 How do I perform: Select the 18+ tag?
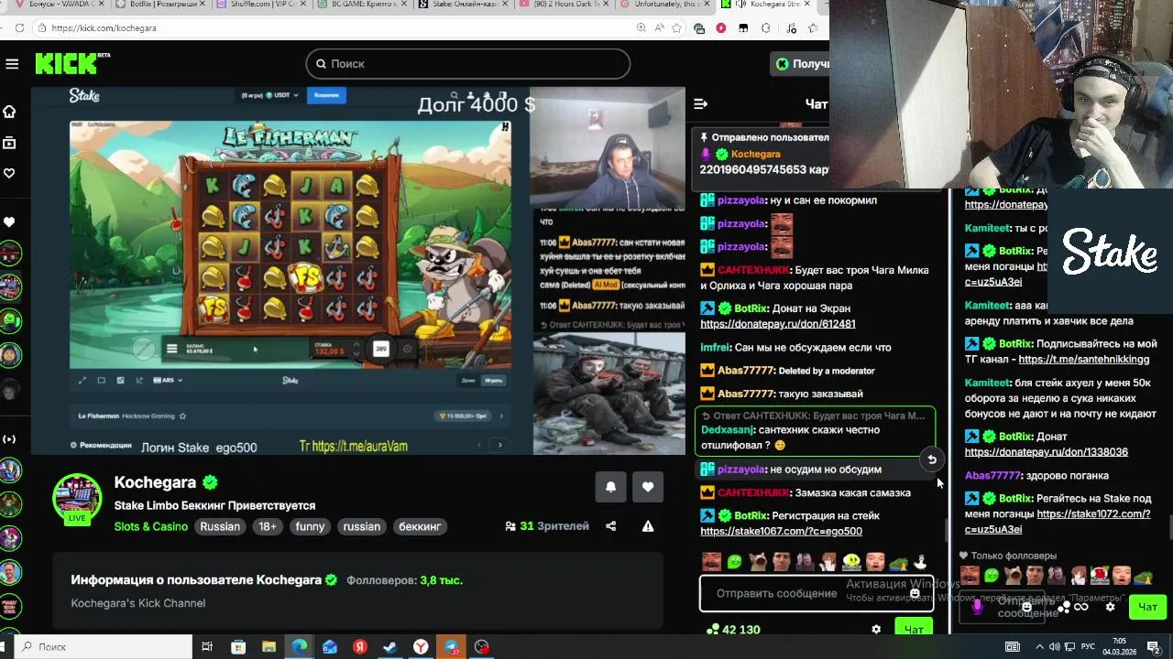268,526
